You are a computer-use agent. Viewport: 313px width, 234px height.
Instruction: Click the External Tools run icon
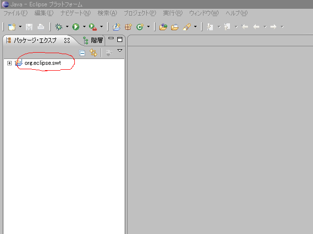coord(93,27)
